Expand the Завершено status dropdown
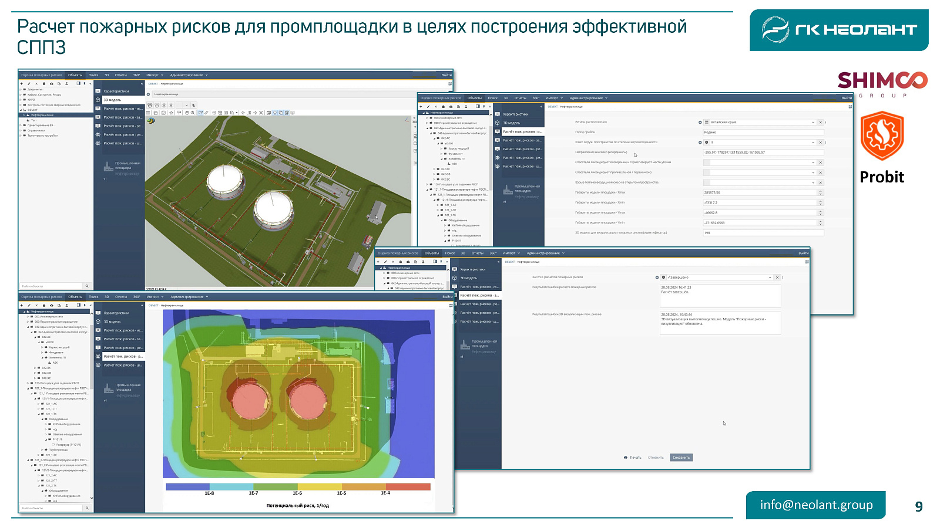 (770, 277)
